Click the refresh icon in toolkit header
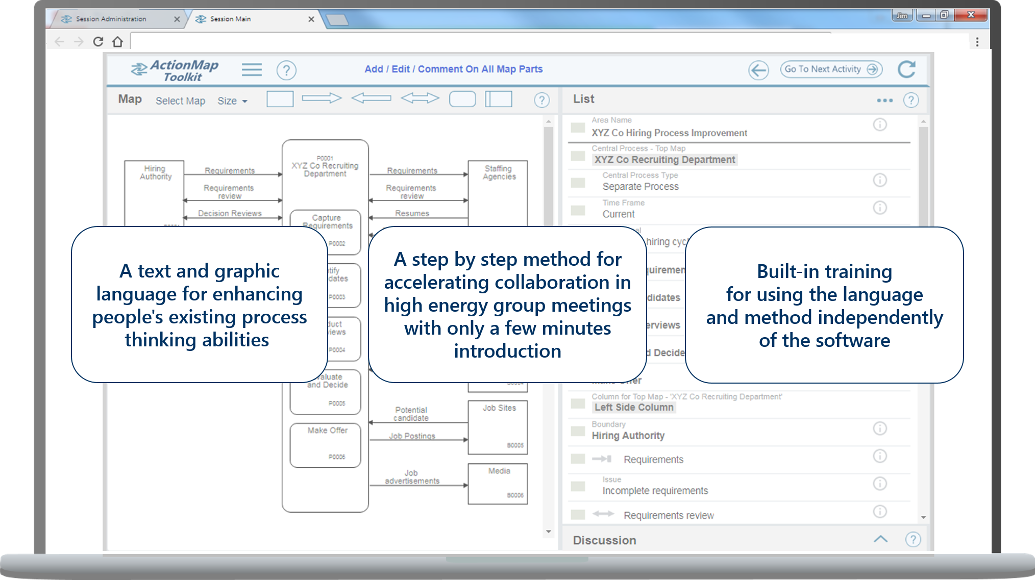 (906, 69)
